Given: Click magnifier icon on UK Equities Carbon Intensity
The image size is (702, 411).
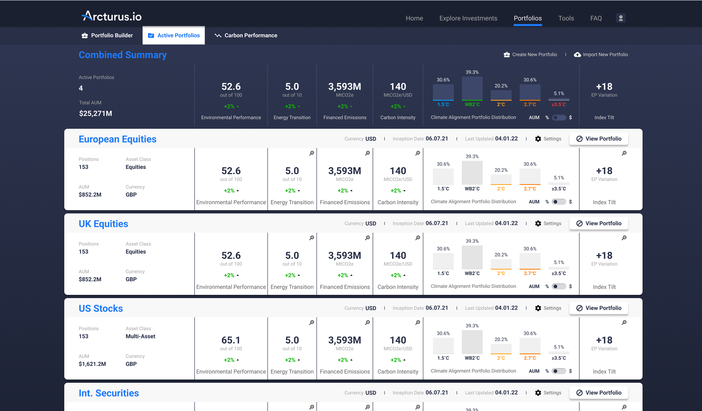Looking at the screenshot, I should click(x=418, y=238).
